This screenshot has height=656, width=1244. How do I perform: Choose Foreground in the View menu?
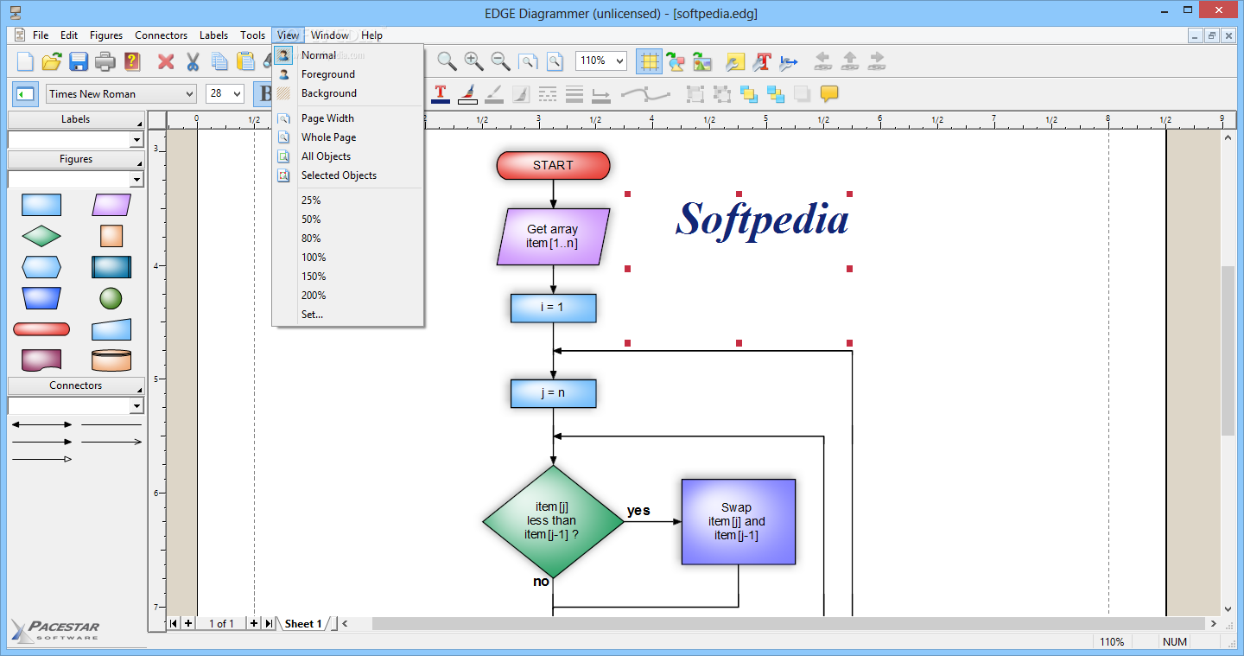pos(347,74)
